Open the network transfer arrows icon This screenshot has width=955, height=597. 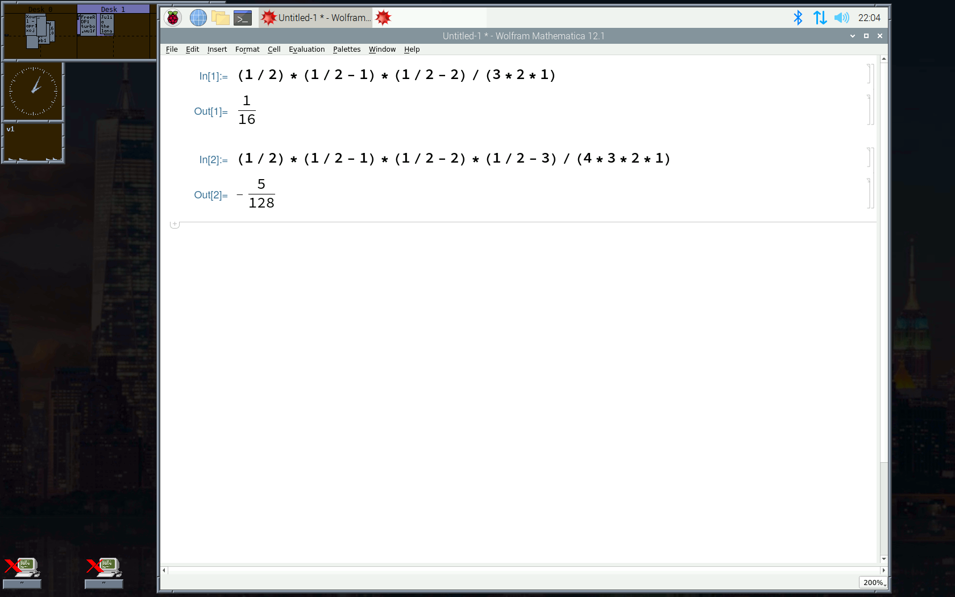pyautogui.click(x=820, y=18)
